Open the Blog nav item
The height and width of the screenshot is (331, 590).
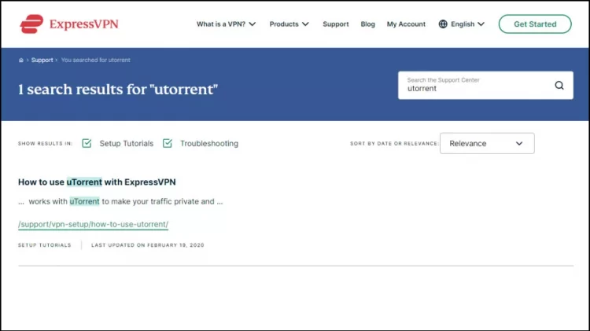(x=367, y=24)
